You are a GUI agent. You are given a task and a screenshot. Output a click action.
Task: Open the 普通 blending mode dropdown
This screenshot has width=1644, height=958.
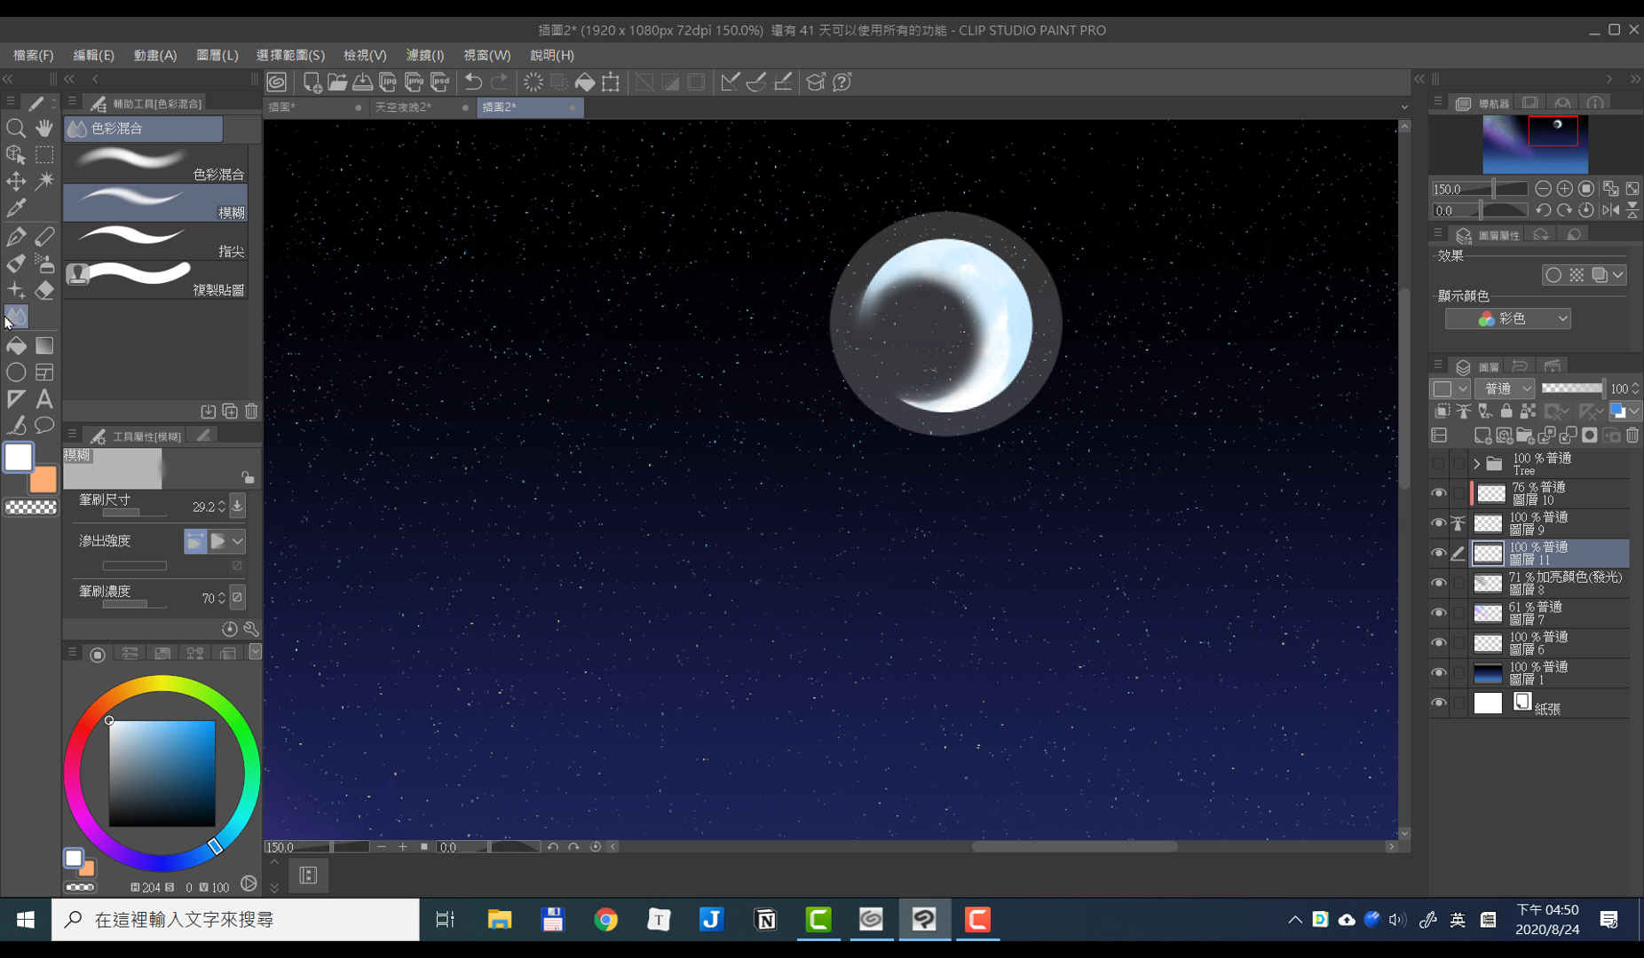point(1505,389)
